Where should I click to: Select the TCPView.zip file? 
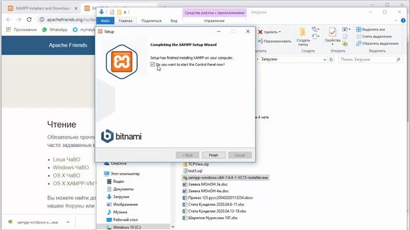[196, 164]
